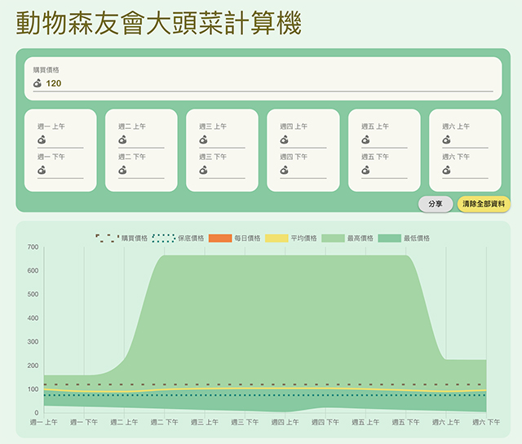The width and height of the screenshot is (522, 444).
Task: Click the 700 y-axis value
Action: (x=33, y=247)
